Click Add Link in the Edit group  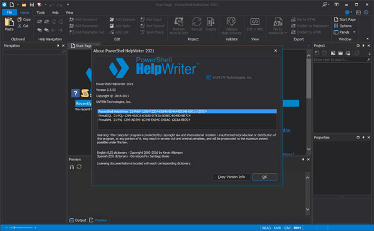[x=119, y=32]
